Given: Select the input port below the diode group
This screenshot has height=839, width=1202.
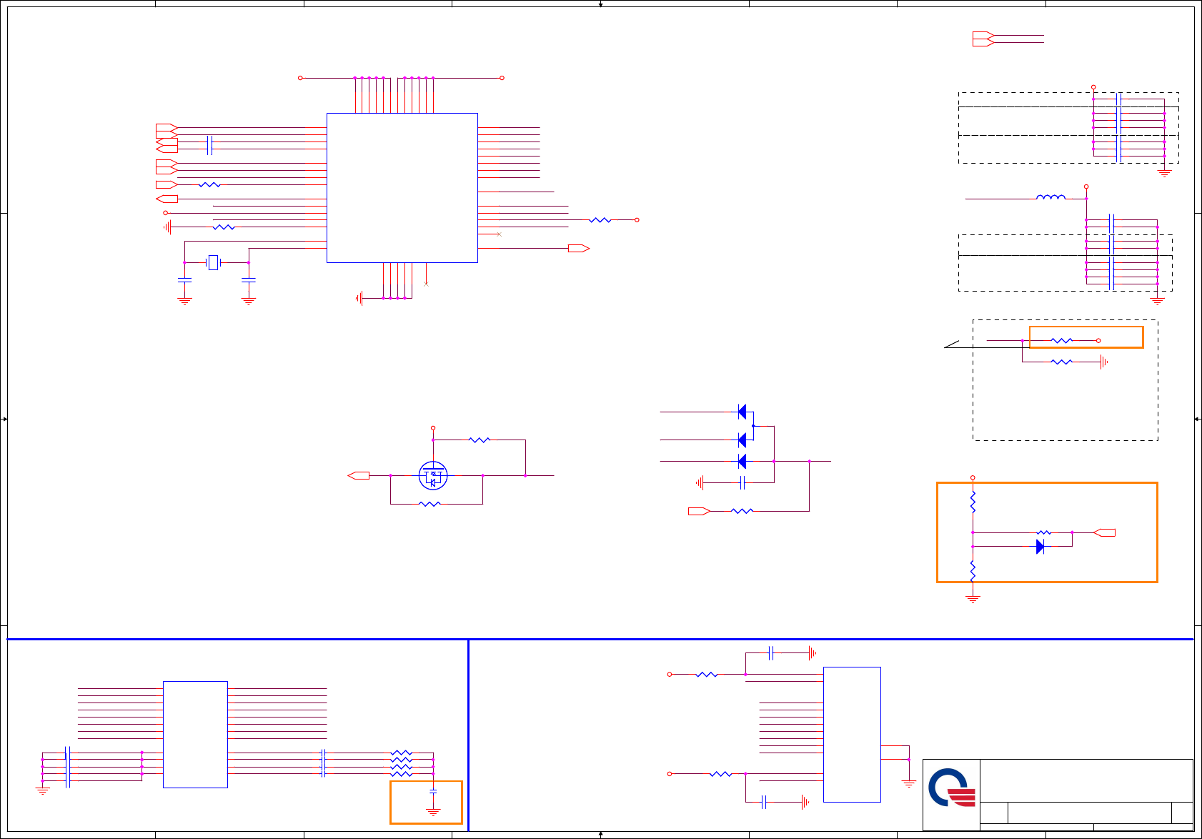Looking at the screenshot, I should [699, 511].
